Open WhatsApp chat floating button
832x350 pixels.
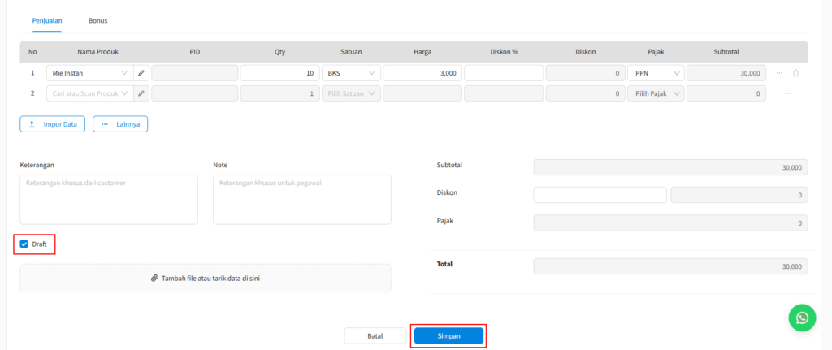[802, 318]
